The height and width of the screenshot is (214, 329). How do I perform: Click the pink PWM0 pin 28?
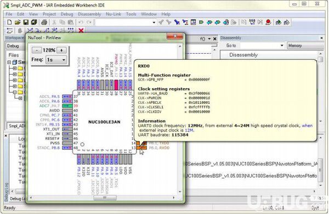(x=116, y=85)
